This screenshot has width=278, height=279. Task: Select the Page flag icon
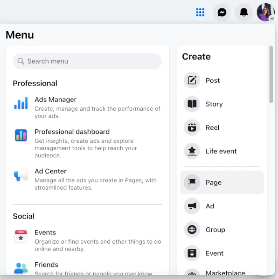[x=192, y=182]
